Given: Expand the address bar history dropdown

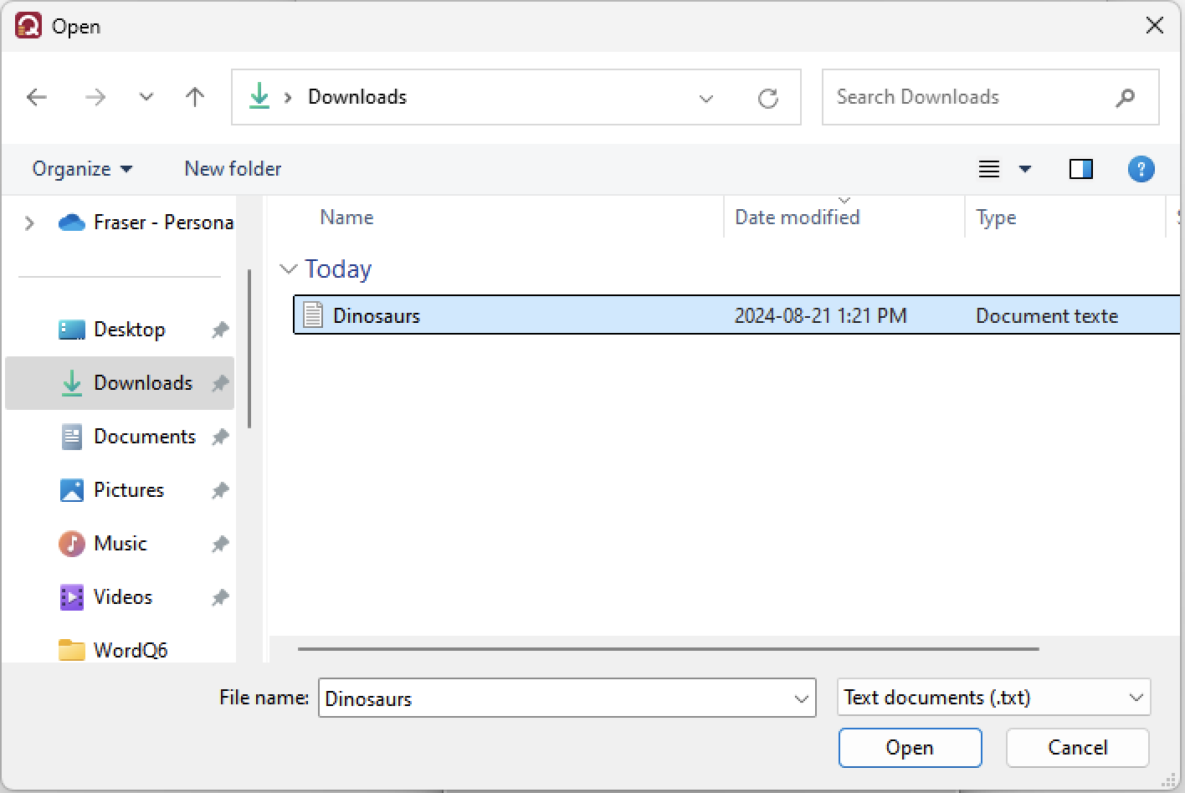Looking at the screenshot, I should 706,99.
